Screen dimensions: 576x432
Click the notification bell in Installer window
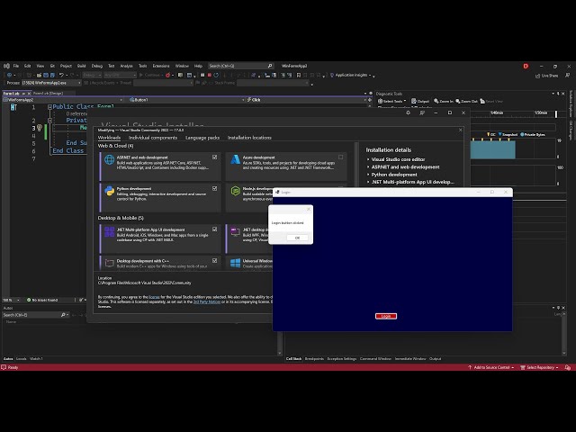point(408,112)
